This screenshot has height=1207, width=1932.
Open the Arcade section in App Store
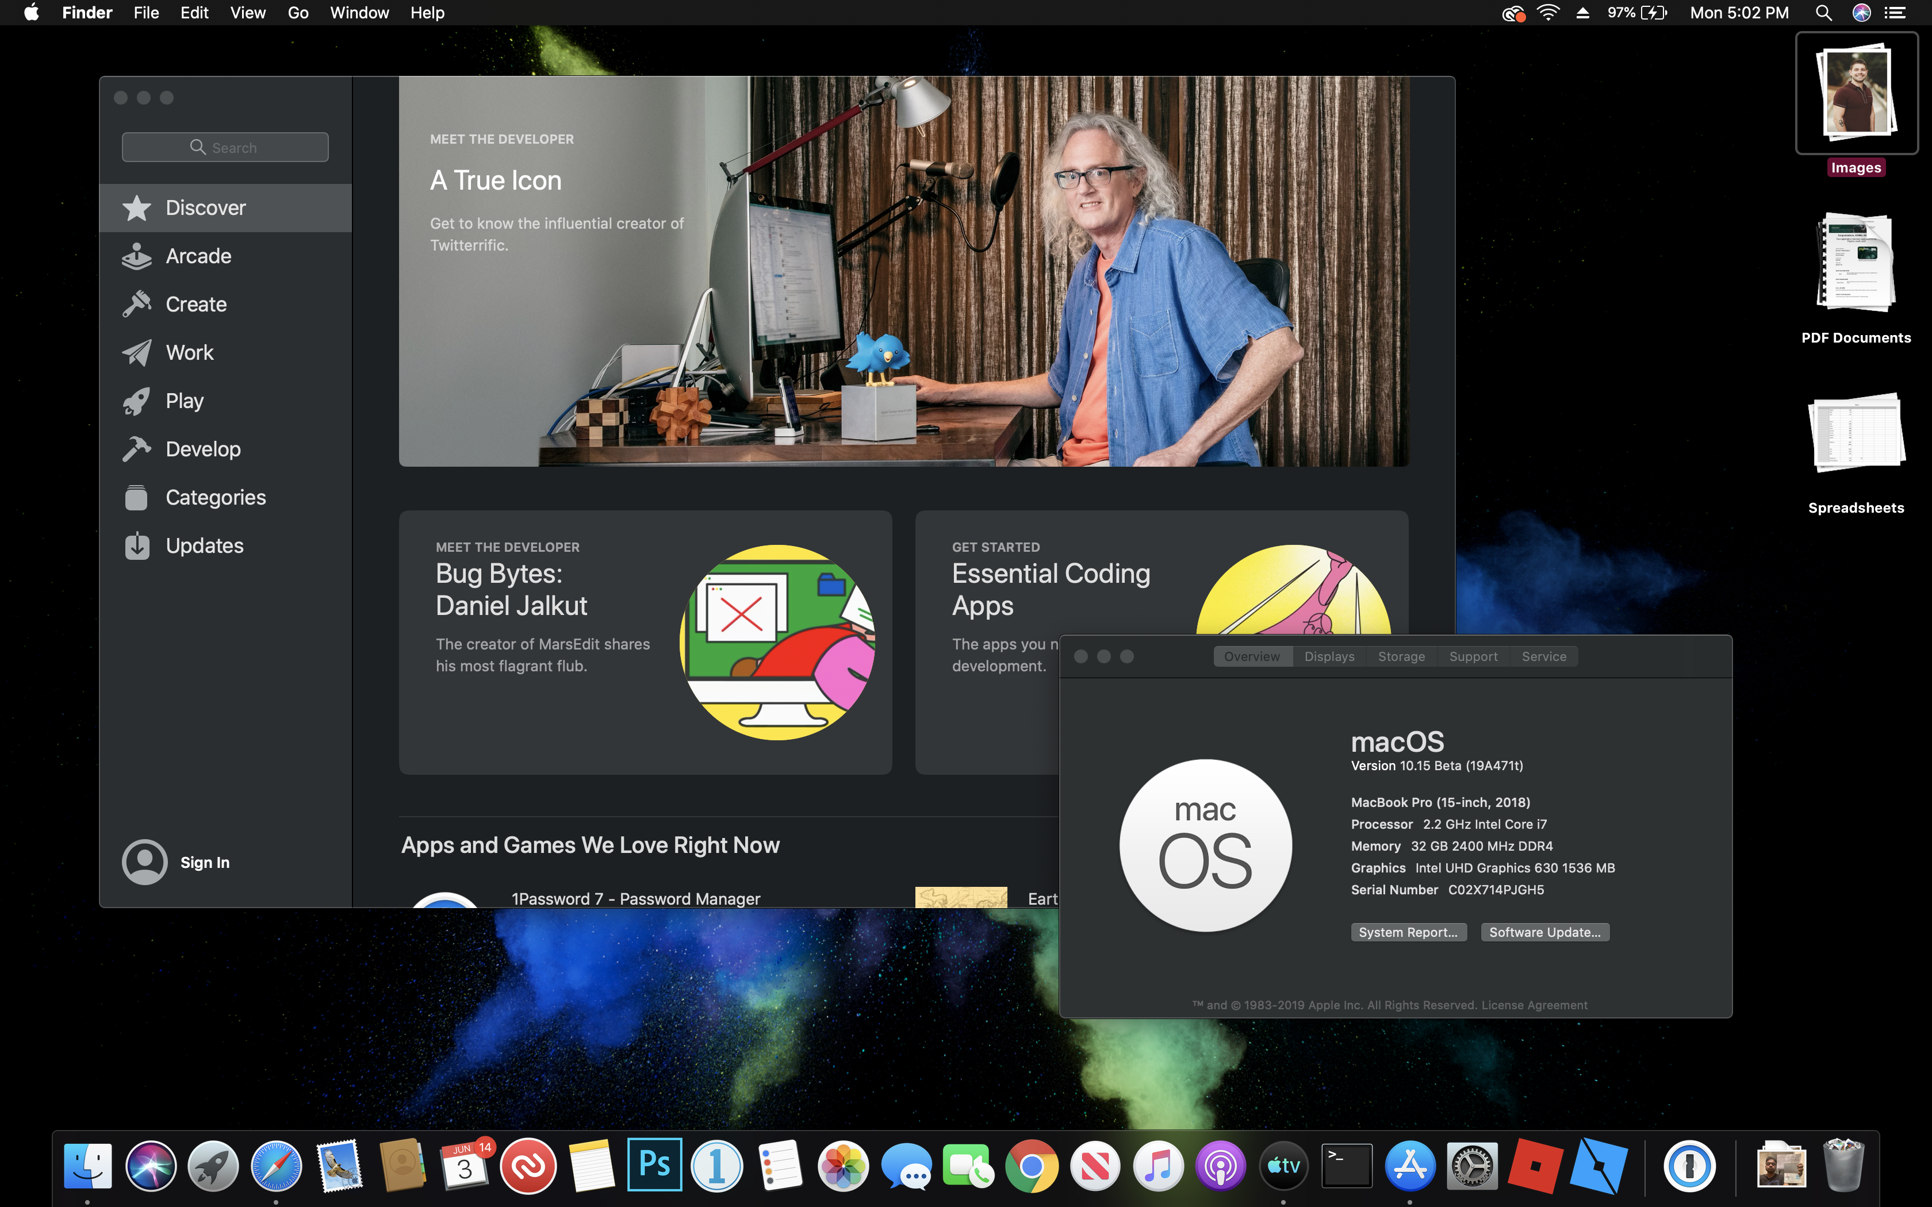coord(225,256)
